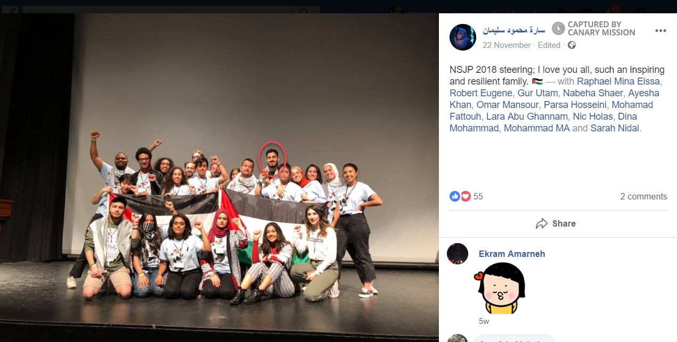Open the 2 comments link
The width and height of the screenshot is (677, 342).
pos(643,196)
